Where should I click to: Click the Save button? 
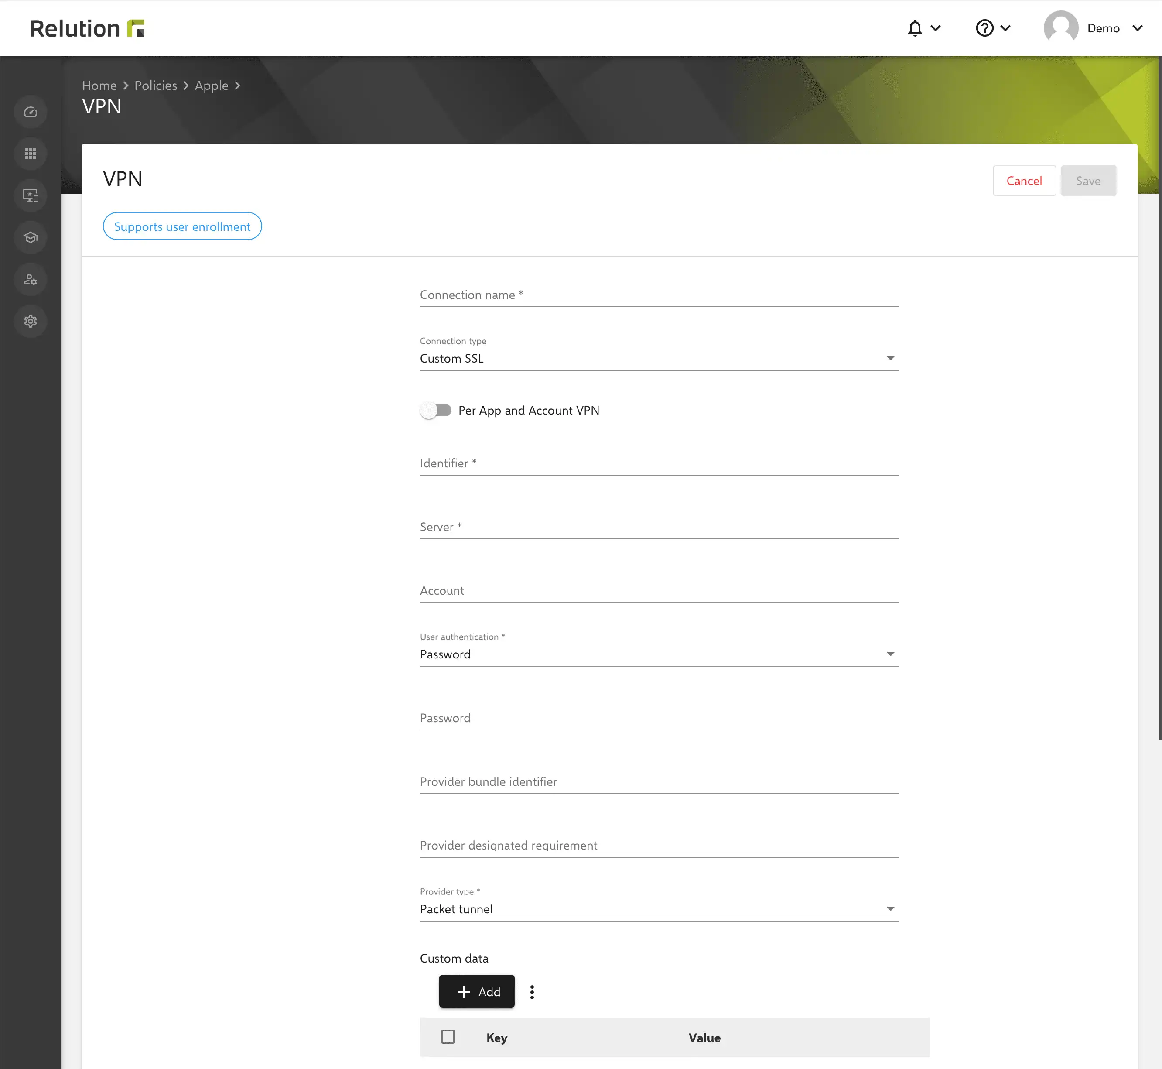tap(1088, 181)
